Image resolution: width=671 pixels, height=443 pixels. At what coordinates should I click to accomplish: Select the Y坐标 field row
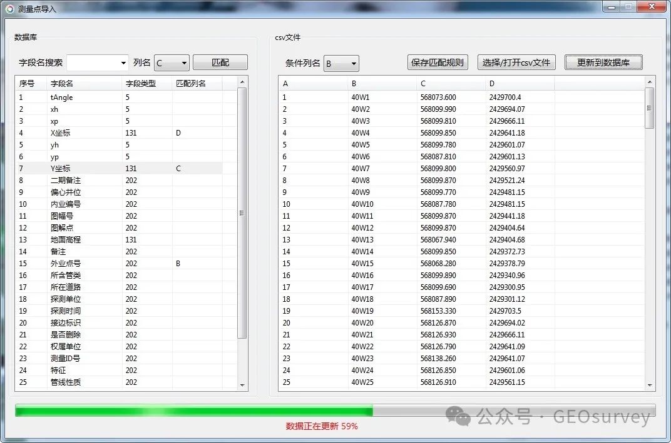click(x=119, y=168)
